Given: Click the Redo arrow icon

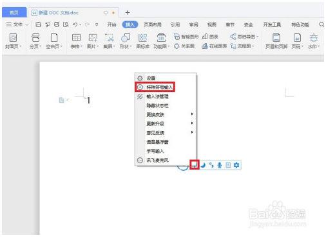Looking at the screenshot, I should (87, 24).
